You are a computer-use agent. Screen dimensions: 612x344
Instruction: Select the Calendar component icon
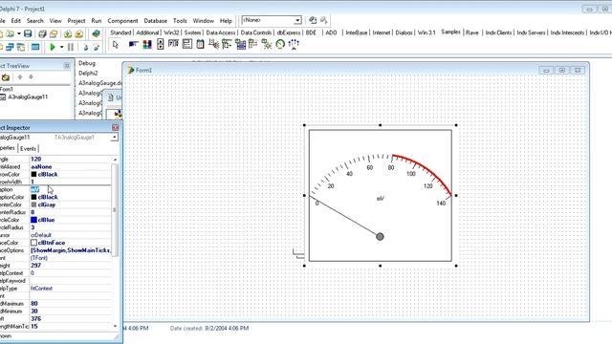[200, 44]
